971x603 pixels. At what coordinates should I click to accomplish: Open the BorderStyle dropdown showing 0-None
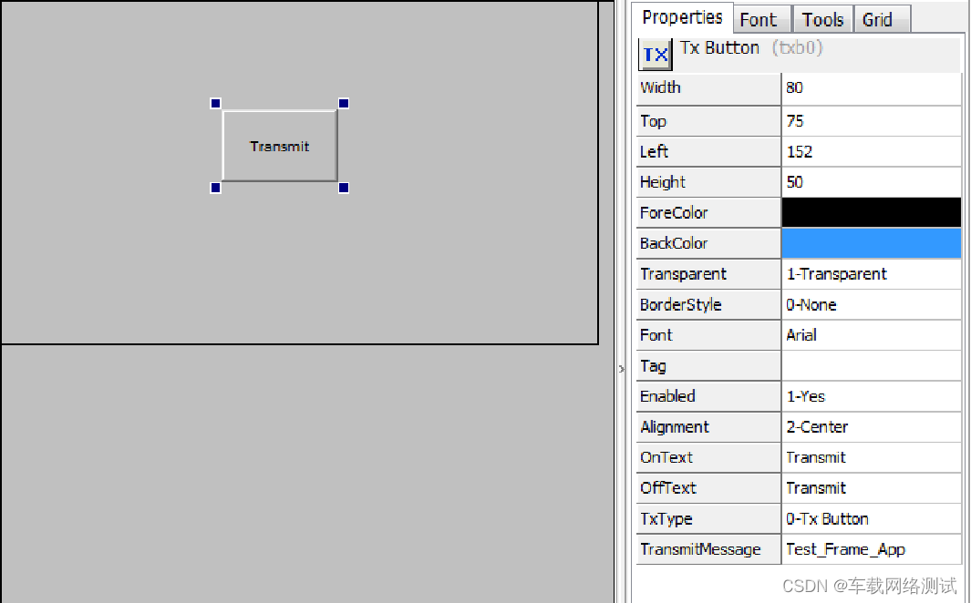tap(871, 304)
